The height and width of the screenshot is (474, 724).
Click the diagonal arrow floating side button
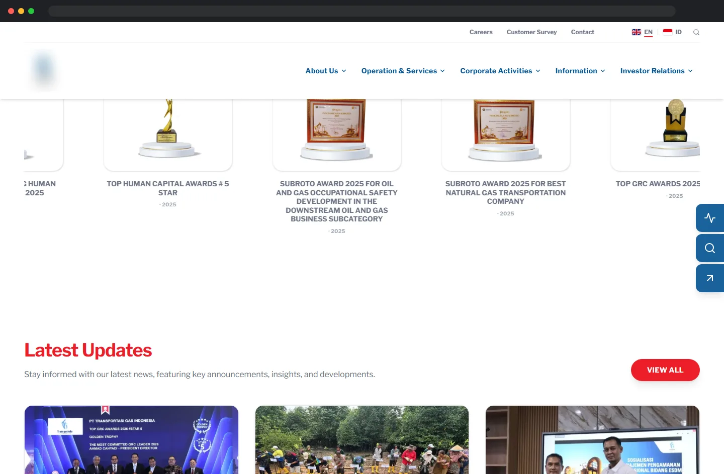710,278
